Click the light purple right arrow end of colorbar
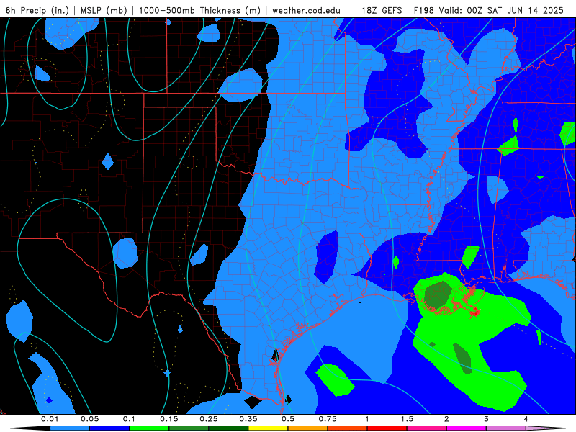576x432 pixels. click(x=546, y=428)
